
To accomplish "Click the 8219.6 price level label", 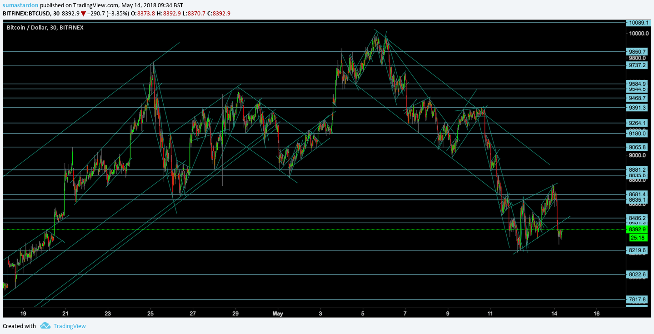I will tap(637, 250).
